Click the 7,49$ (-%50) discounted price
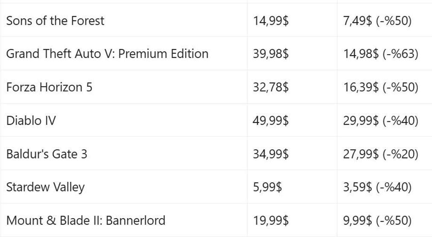 click(x=377, y=20)
